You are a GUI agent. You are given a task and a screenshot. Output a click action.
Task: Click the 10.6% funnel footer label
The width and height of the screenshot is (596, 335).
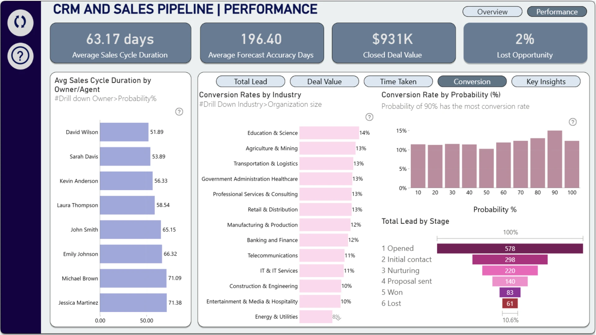510,320
